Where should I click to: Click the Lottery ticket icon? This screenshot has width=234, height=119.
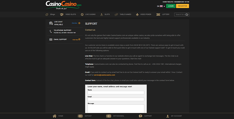158,15
